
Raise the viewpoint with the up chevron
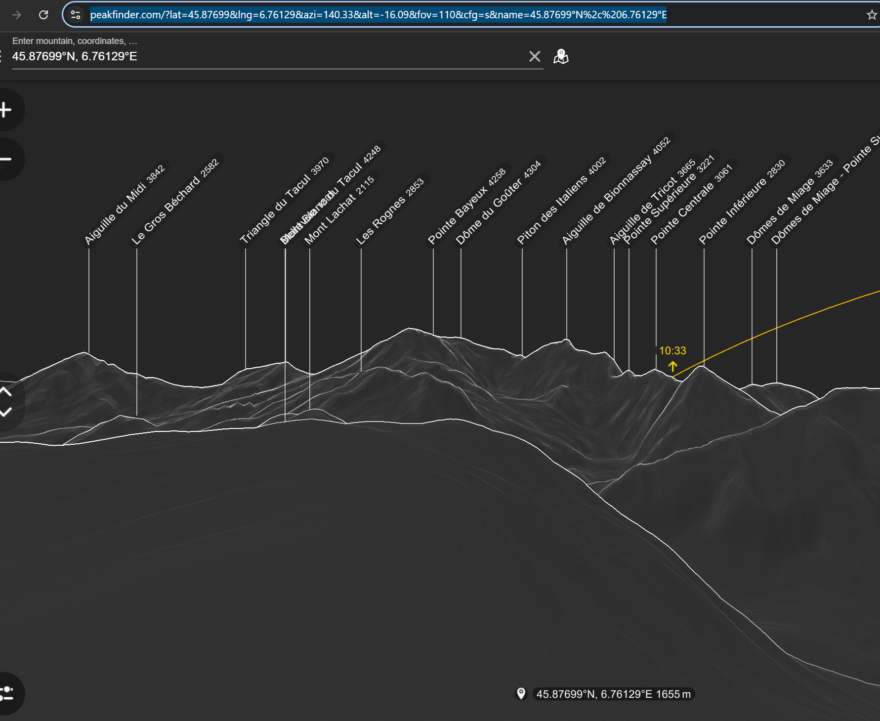pos(5,392)
